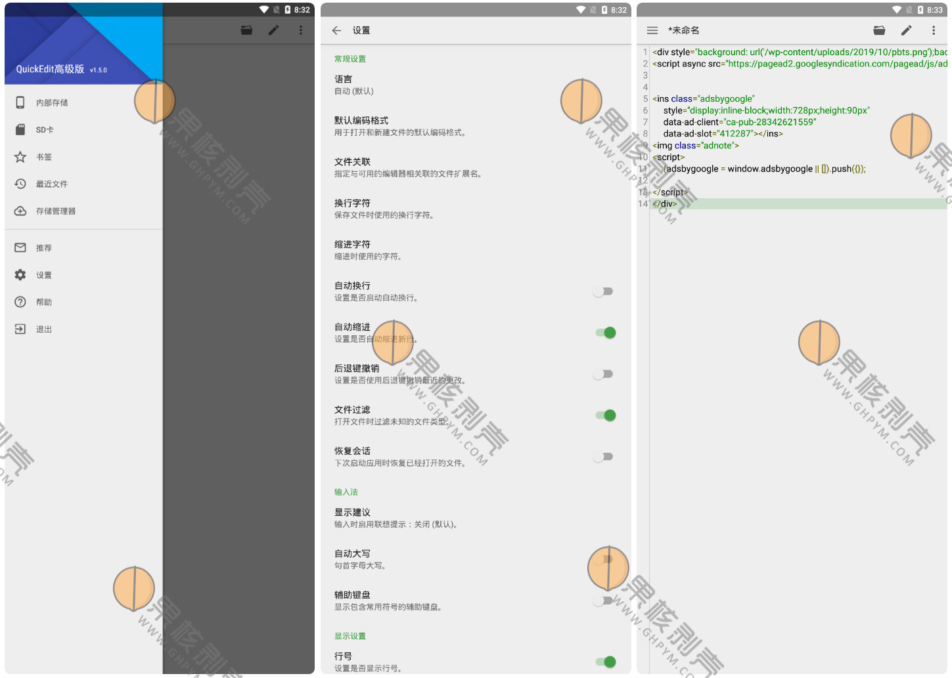Tap the open-folder icon in the drawer screen toolbar
Viewport: 952px width, 678px height.
[246, 30]
